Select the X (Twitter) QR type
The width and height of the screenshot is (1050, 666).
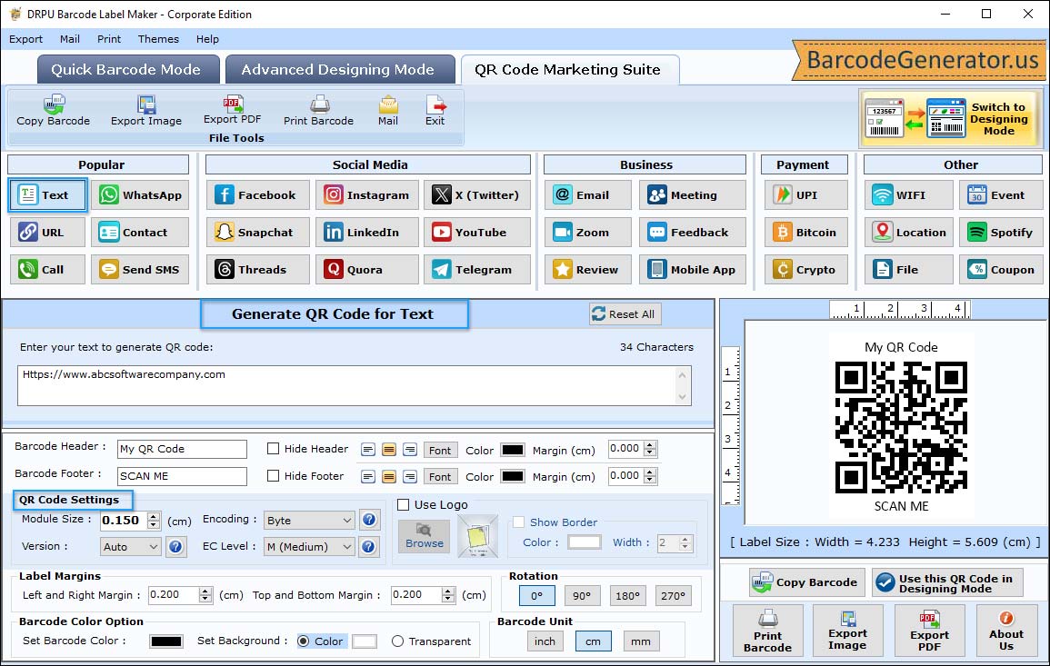click(476, 194)
